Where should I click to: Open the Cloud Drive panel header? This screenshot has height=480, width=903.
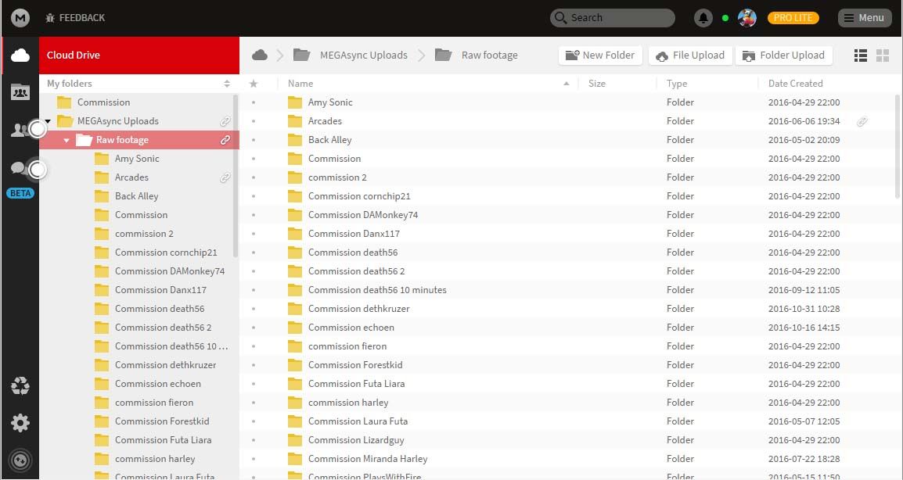point(139,56)
